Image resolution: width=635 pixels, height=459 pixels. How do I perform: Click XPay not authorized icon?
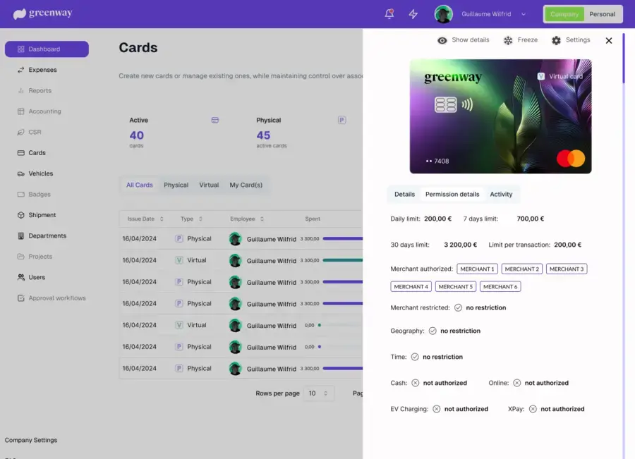(533, 409)
